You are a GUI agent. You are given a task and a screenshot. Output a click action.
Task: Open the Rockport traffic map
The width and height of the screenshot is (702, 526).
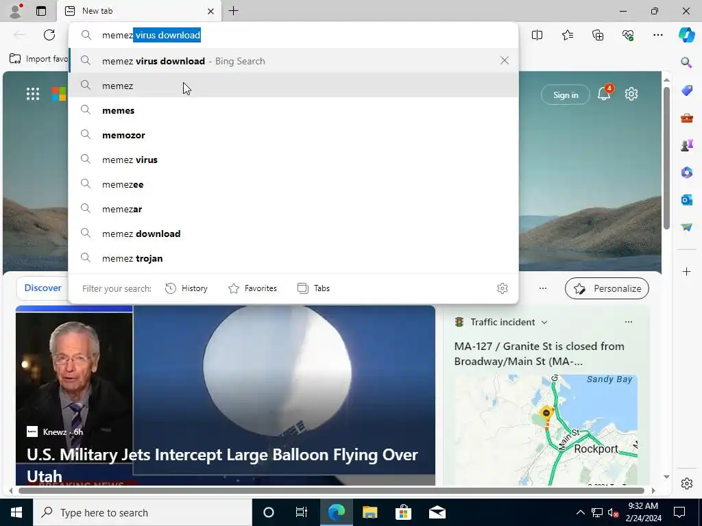point(545,430)
